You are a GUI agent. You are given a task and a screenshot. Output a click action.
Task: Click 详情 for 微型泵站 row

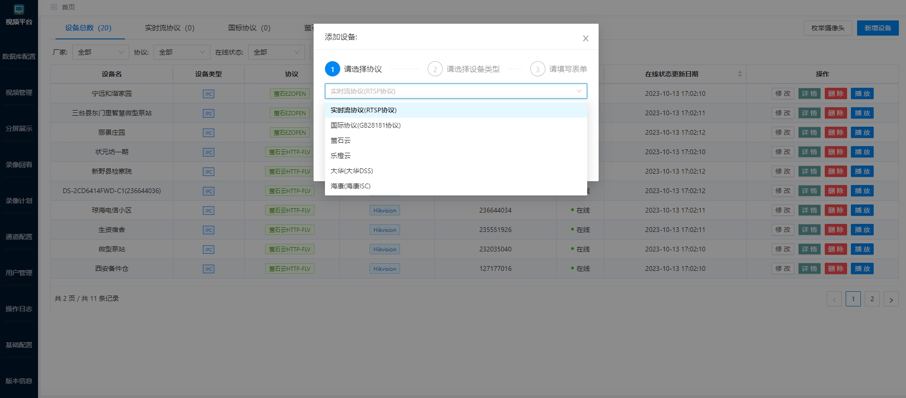pos(810,250)
